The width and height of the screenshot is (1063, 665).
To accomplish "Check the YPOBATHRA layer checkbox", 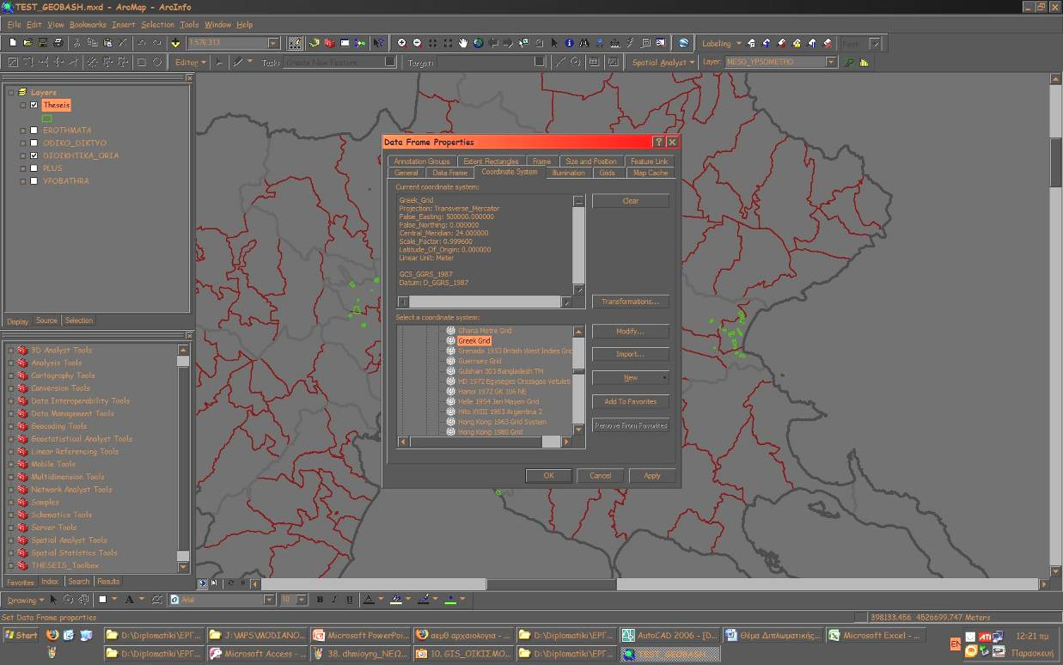I will point(34,181).
